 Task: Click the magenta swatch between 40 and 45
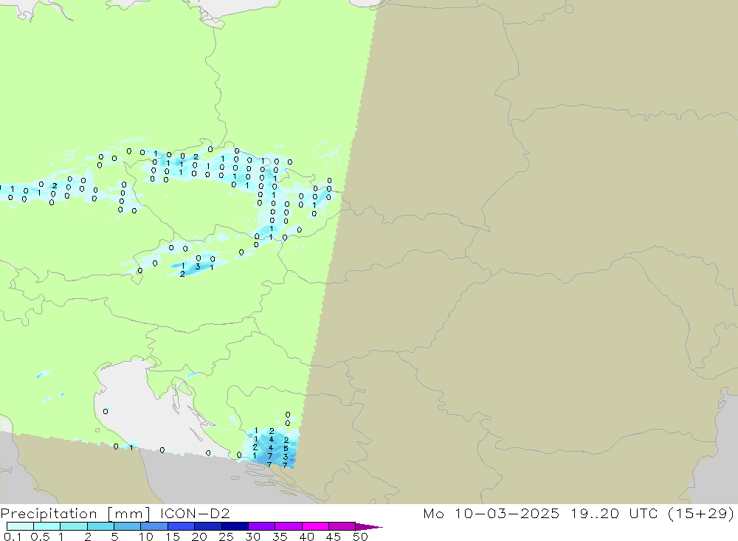pos(315,526)
